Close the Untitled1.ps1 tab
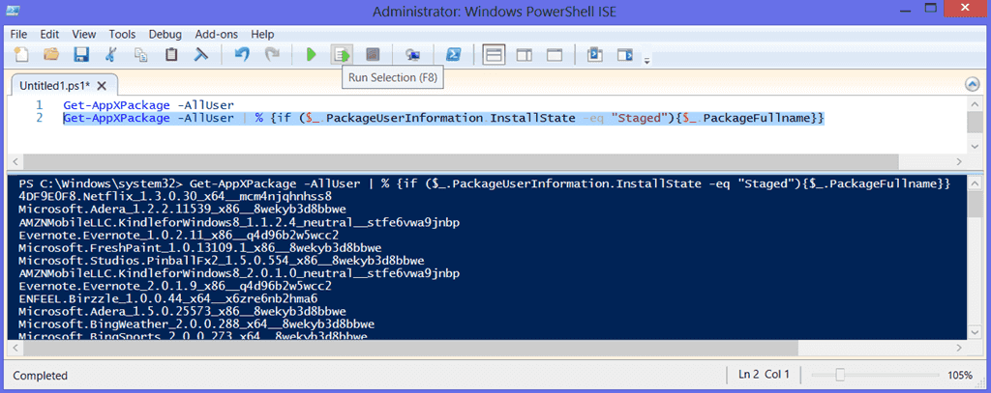This screenshot has height=393, width=991. (x=102, y=85)
